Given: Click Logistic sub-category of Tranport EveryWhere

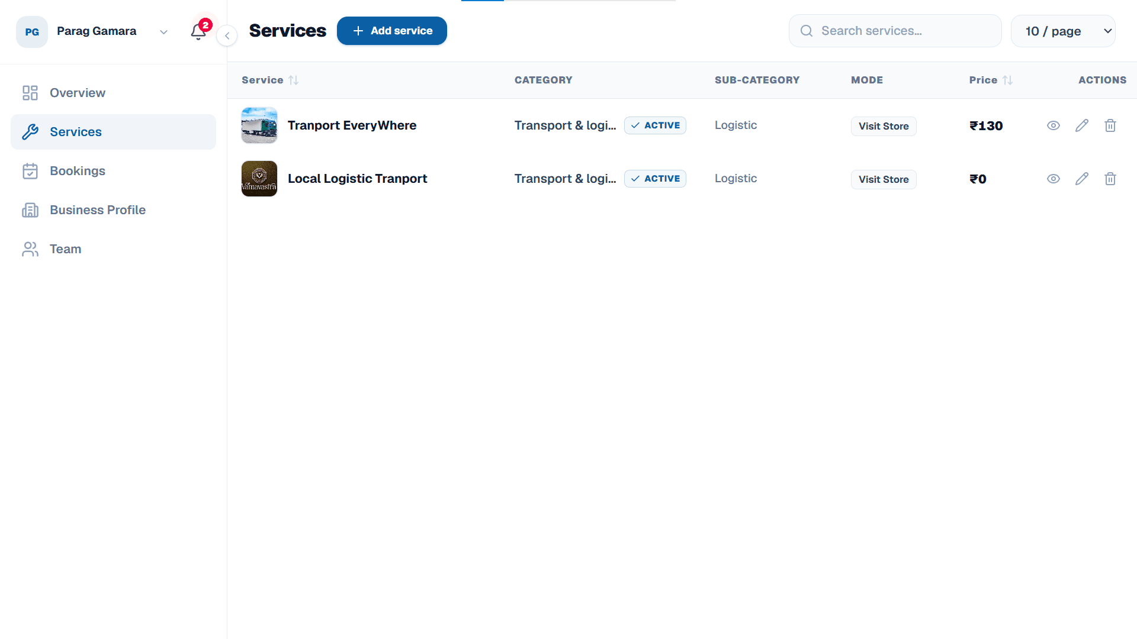Looking at the screenshot, I should (x=735, y=125).
